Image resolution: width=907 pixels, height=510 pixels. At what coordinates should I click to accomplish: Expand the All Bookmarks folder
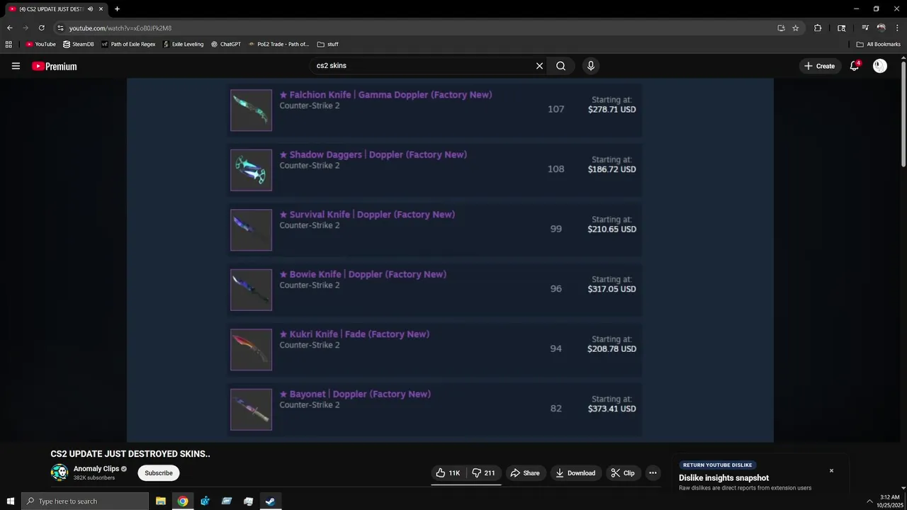pos(878,44)
